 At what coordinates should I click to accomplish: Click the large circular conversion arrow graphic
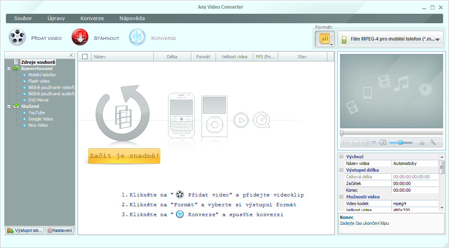122,113
